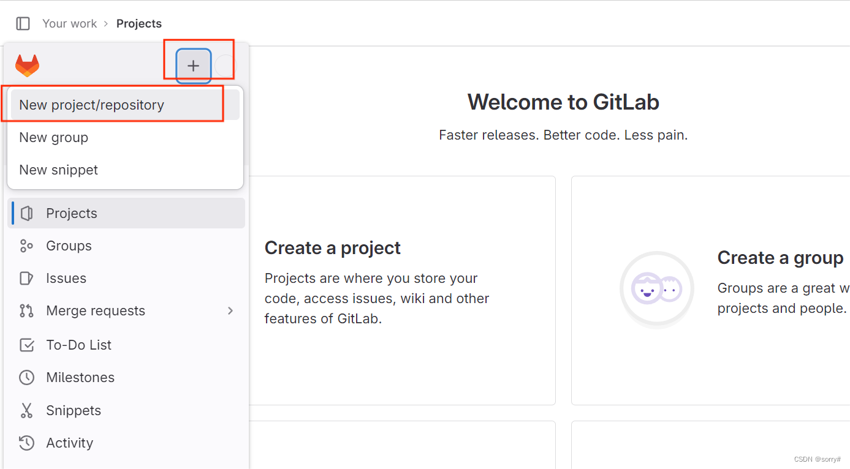This screenshot has height=469, width=850.
Task: Click the Groups are a great description
Action: [x=784, y=298]
